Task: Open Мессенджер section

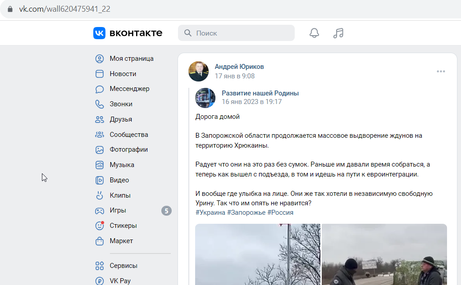Action: [x=129, y=89]
